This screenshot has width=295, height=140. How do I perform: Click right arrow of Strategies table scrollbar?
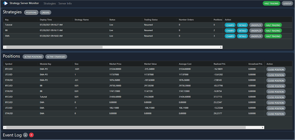pos(221,47)
